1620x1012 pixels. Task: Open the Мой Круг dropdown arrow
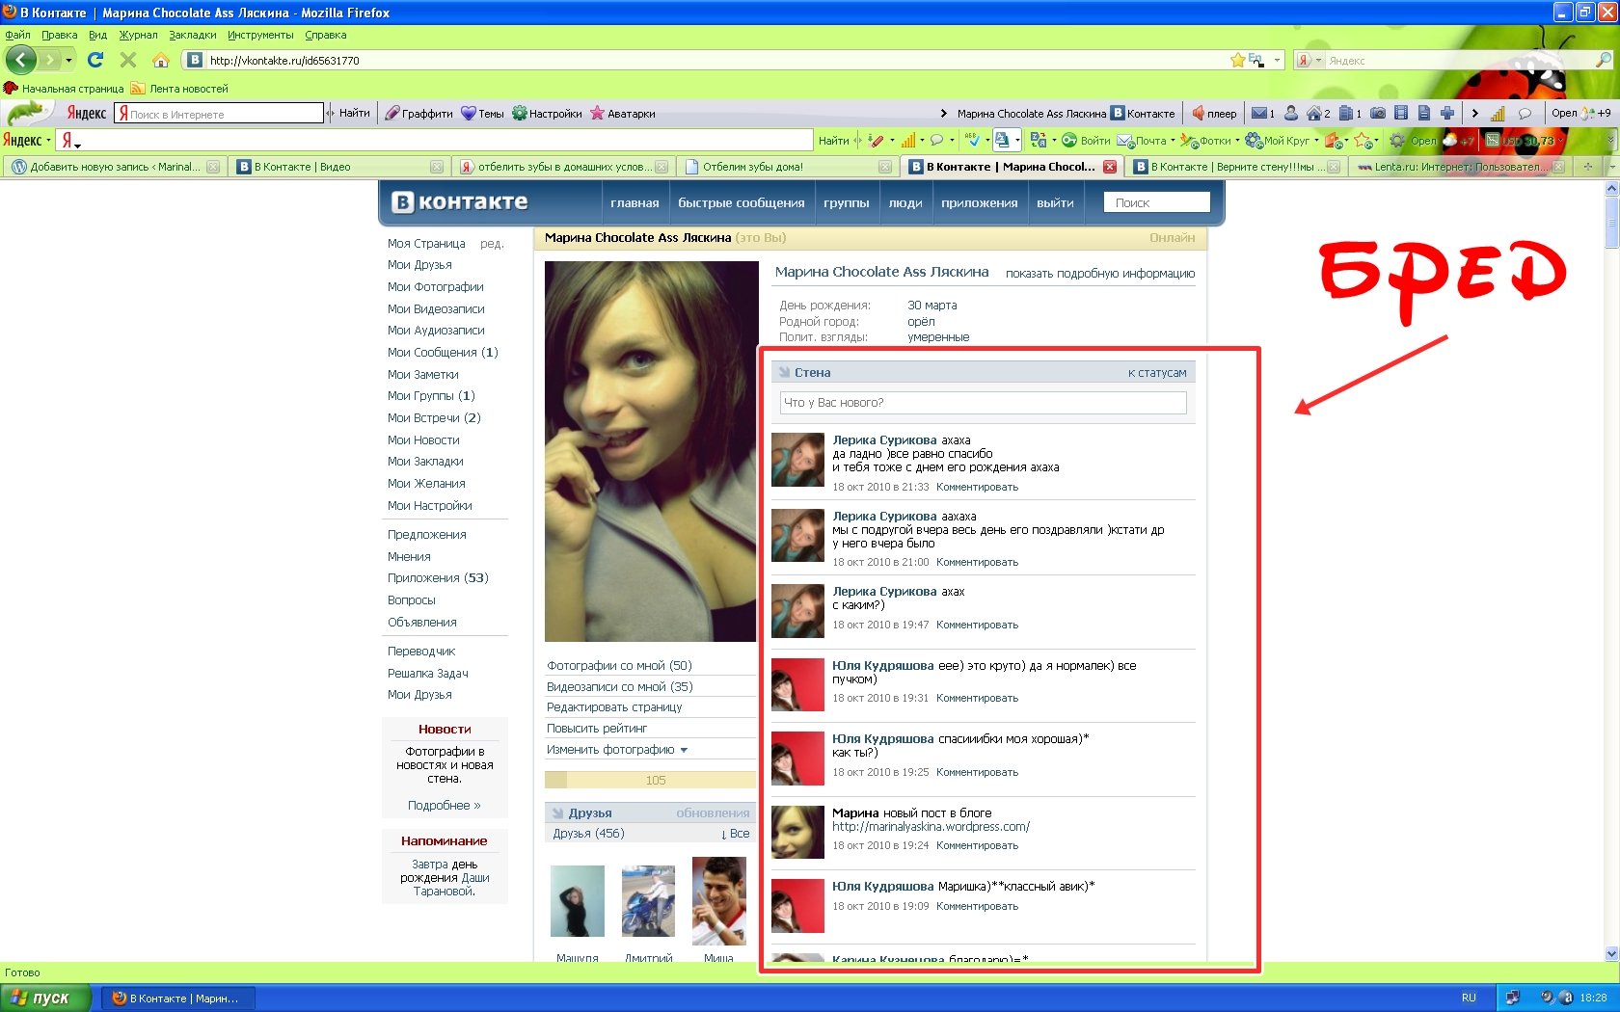1316,141
